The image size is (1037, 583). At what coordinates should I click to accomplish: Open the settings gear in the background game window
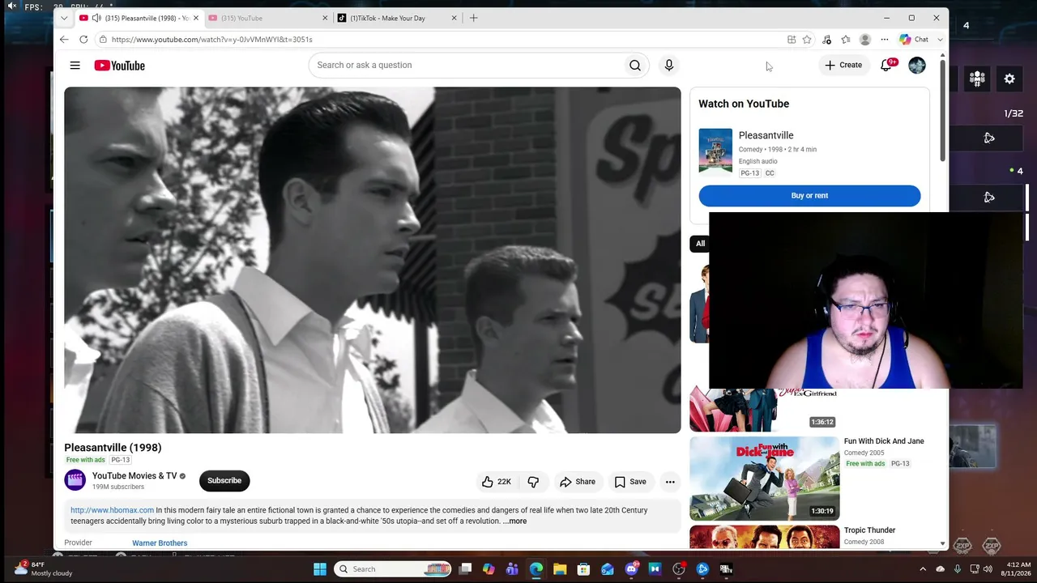pyautogui.click(x=1009, y=79)
